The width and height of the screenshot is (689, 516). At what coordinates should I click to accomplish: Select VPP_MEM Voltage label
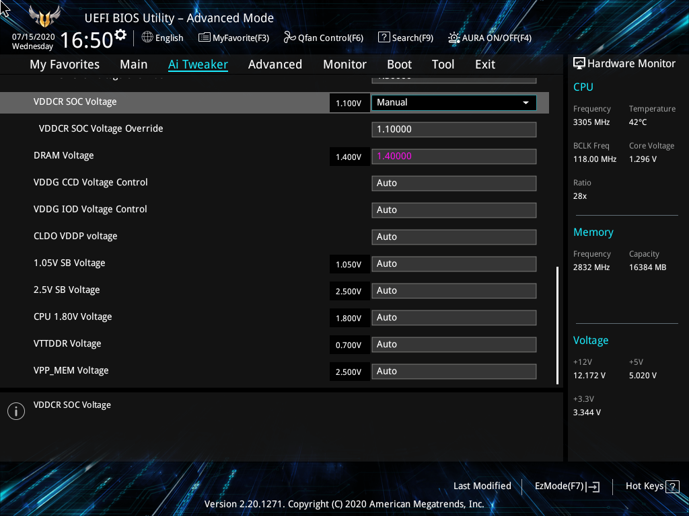coord(71,370)
